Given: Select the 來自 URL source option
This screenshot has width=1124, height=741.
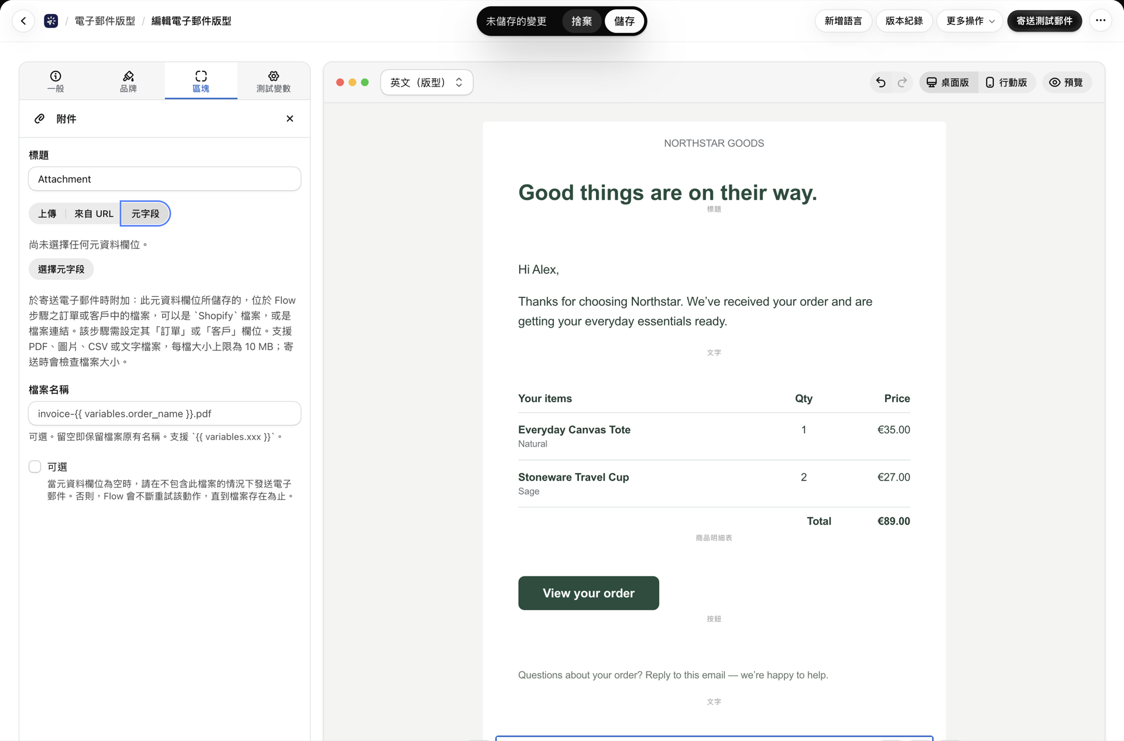Looking at the screenshot, I should (94, 214).
